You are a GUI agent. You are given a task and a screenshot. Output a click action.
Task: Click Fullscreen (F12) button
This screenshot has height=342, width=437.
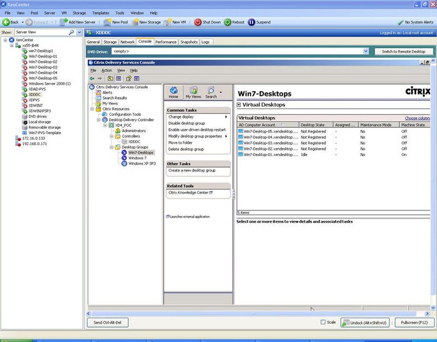(414, 323)
